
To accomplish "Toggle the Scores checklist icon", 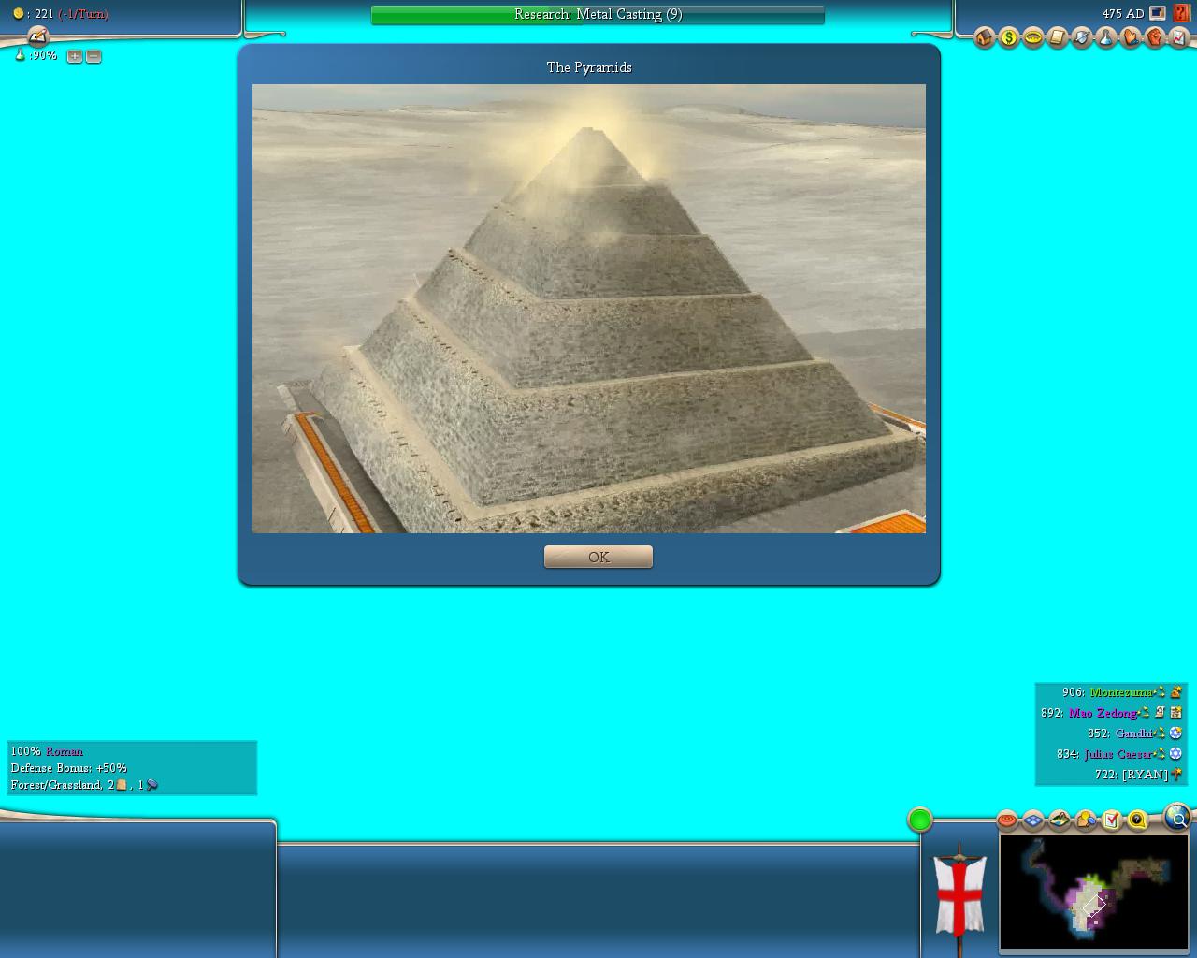I will [1112, 820].
